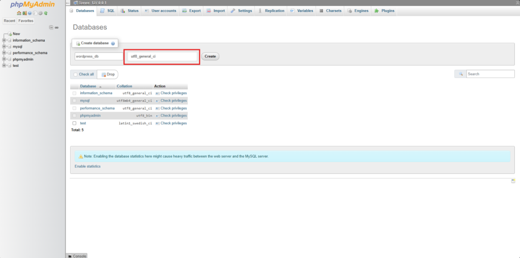Switch to the SQL tab

107,11
